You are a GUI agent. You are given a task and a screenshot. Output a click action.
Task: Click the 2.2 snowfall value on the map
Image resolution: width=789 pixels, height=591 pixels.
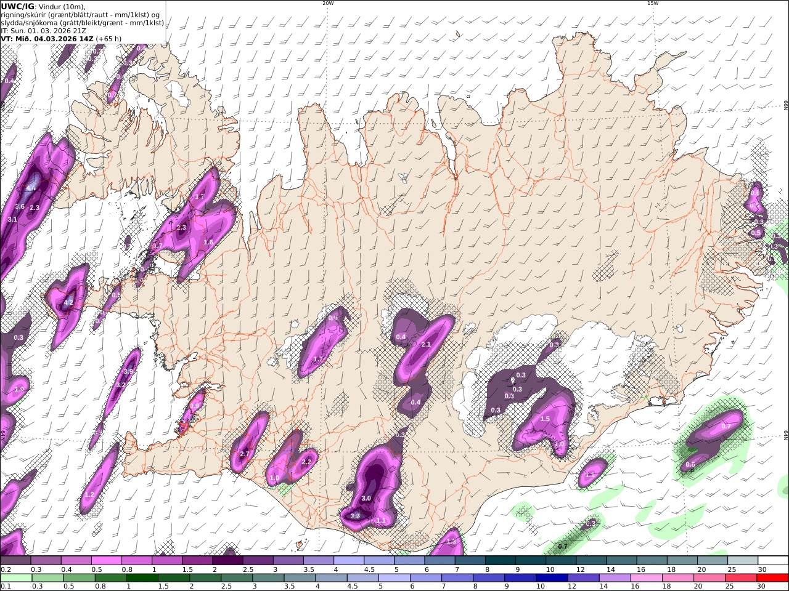click(x=306, y=461)
